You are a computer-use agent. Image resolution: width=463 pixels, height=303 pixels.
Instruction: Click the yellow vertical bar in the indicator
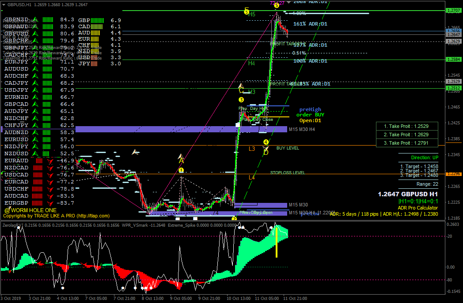[x=277, y=242]
